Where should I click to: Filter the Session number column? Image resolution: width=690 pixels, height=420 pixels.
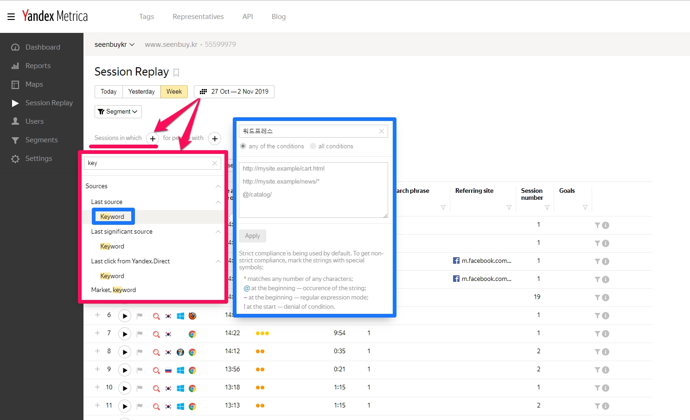coord(547,207)
